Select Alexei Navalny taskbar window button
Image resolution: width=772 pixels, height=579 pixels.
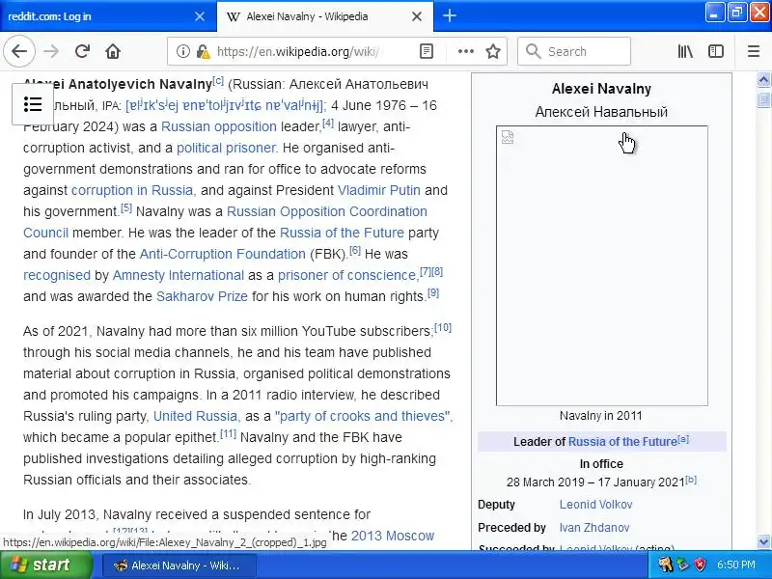coord(179,565)
